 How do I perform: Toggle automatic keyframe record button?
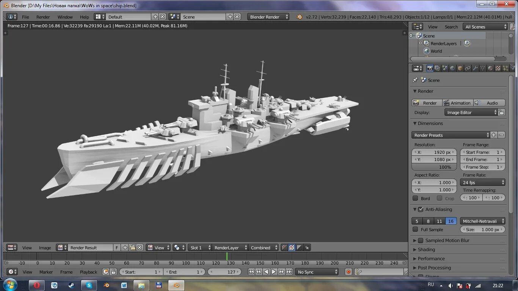pyautogui.click(x=348, y=272)
